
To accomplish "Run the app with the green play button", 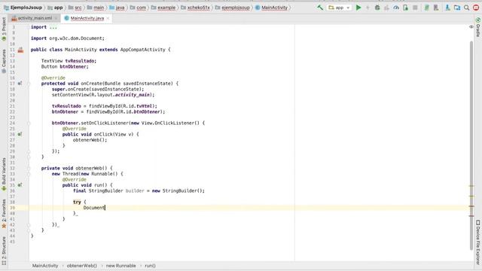I will [x=358, y=8].
